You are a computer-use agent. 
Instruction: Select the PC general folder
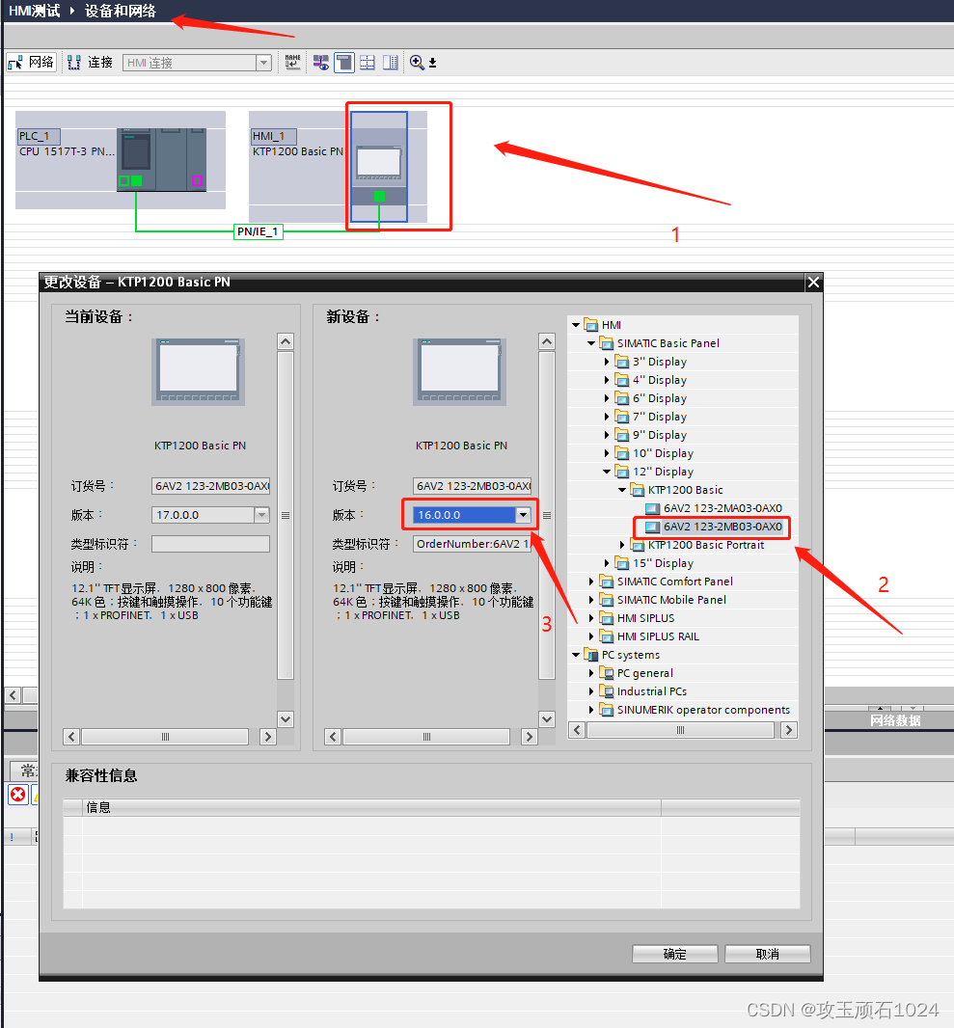[644, 673]
